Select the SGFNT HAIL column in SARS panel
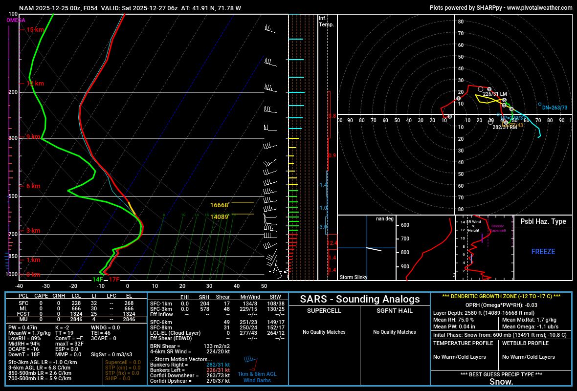 [x=395, y=311]
